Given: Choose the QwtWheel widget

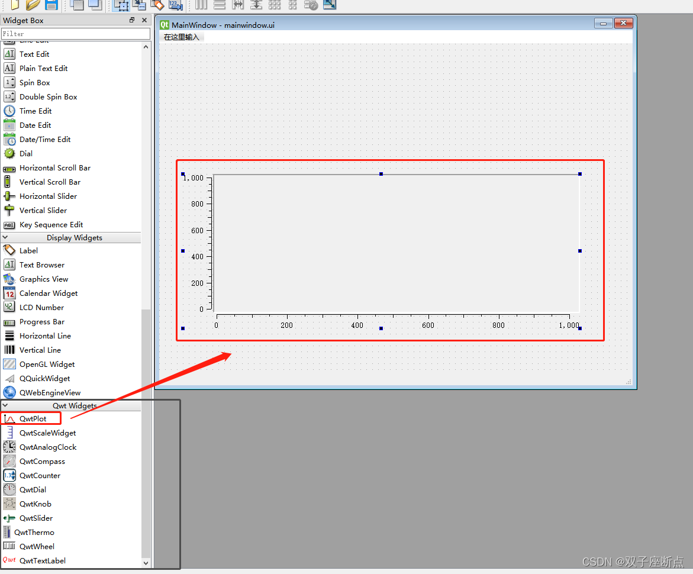Looking at the screenshot, I should [37, 546].
